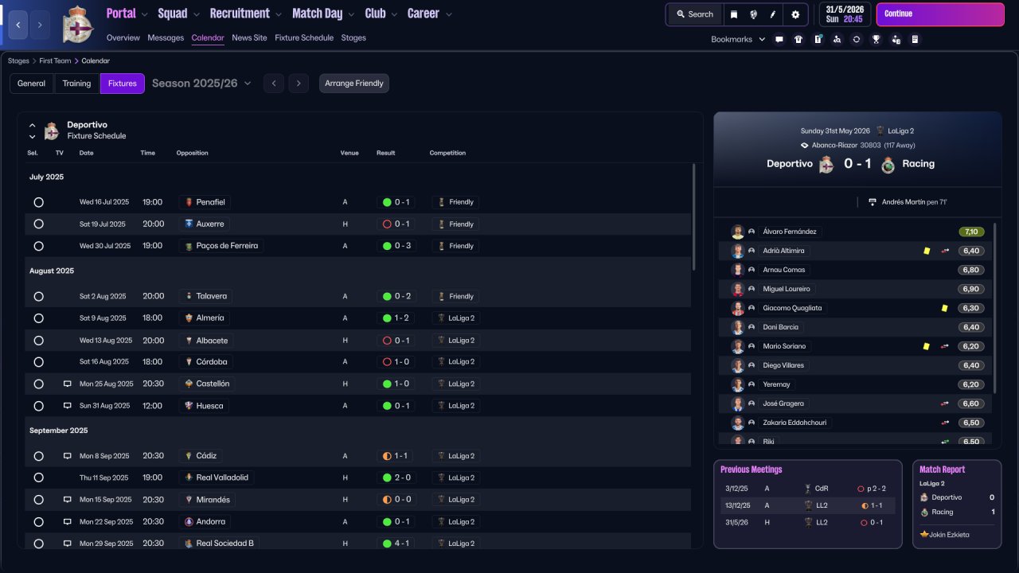Go forward with the right arrow navigation button
This screenshot has width=1019, height=573.
41,25
